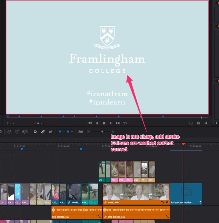Click the Position Lock padlock icon

pos(51,132)
